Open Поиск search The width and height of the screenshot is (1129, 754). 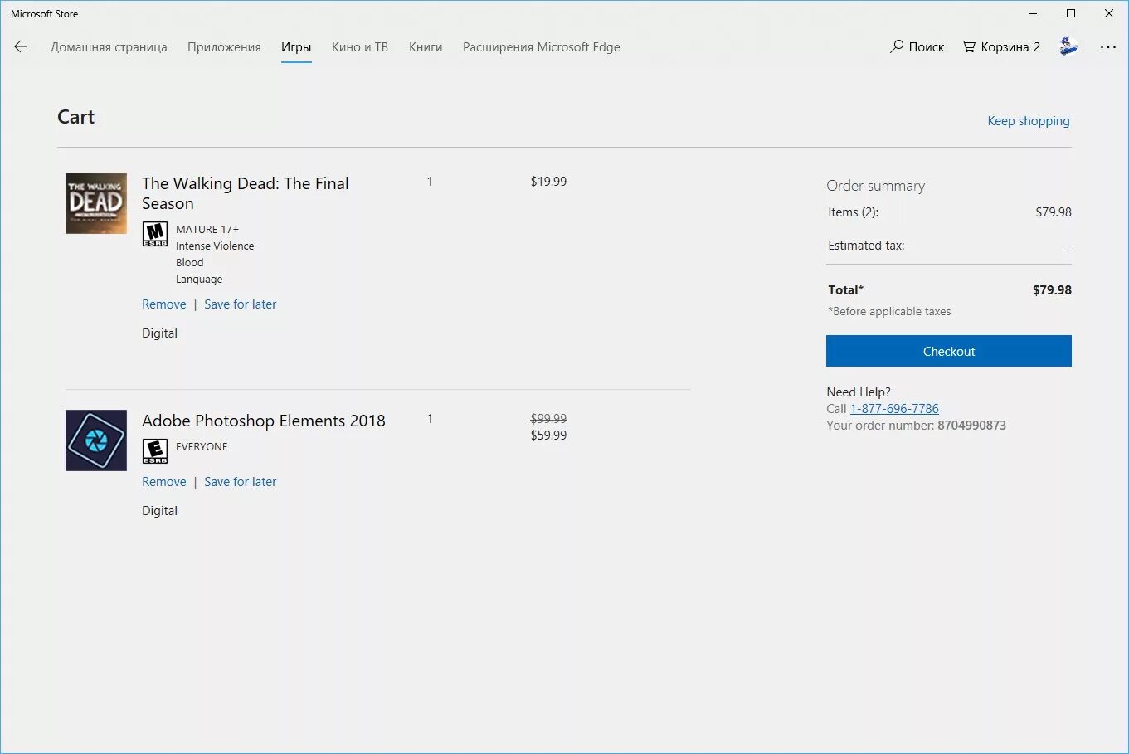917,47
